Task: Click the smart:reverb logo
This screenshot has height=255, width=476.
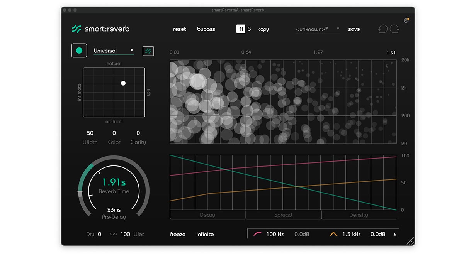Action: click(x=100, y=29)
